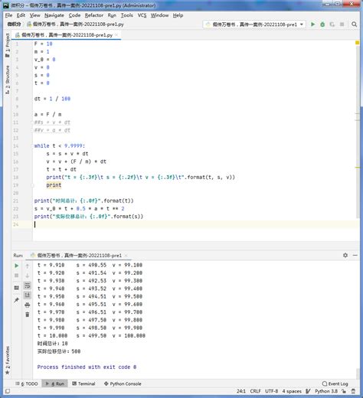Clear output with the trash icon

coord(28,315)
